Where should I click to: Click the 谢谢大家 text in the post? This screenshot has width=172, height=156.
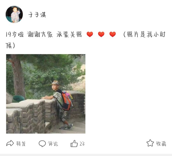pyautogui.click(x=40, y=34)
